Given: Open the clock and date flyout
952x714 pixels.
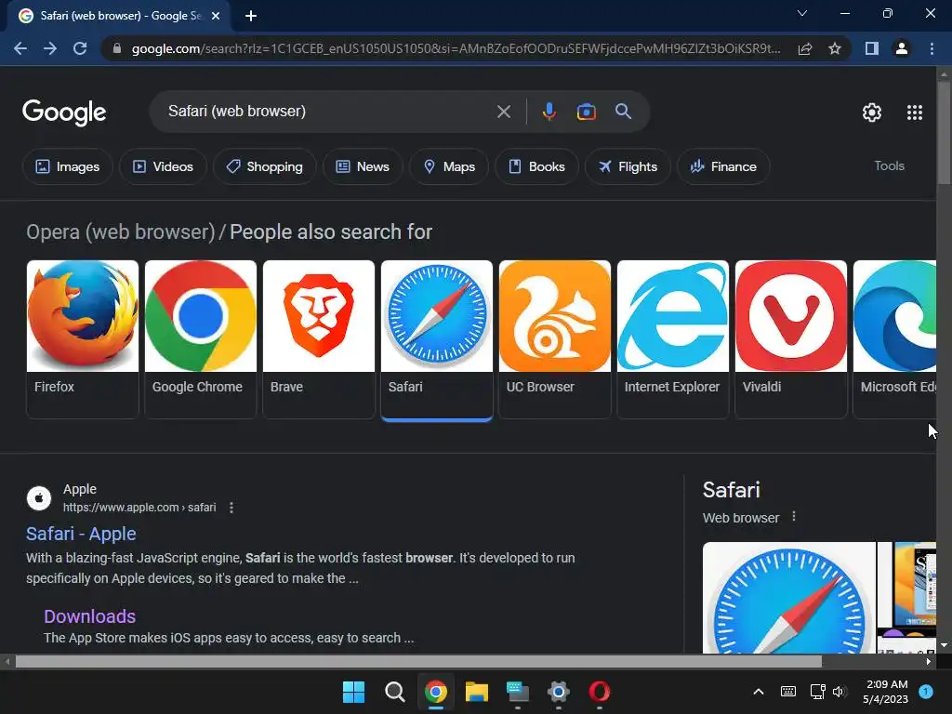Looking at the screenshot, I should (886, 692).
